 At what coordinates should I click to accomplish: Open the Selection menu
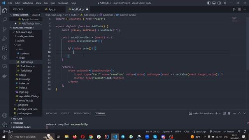point(28,3)
